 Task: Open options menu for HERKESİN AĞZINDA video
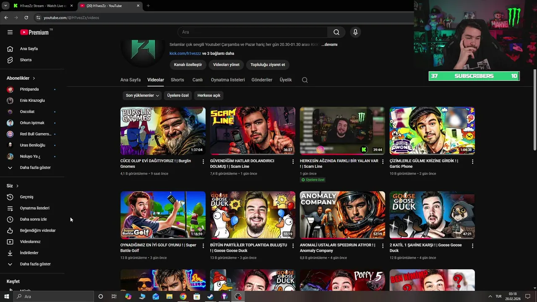[x=383, y=161]
